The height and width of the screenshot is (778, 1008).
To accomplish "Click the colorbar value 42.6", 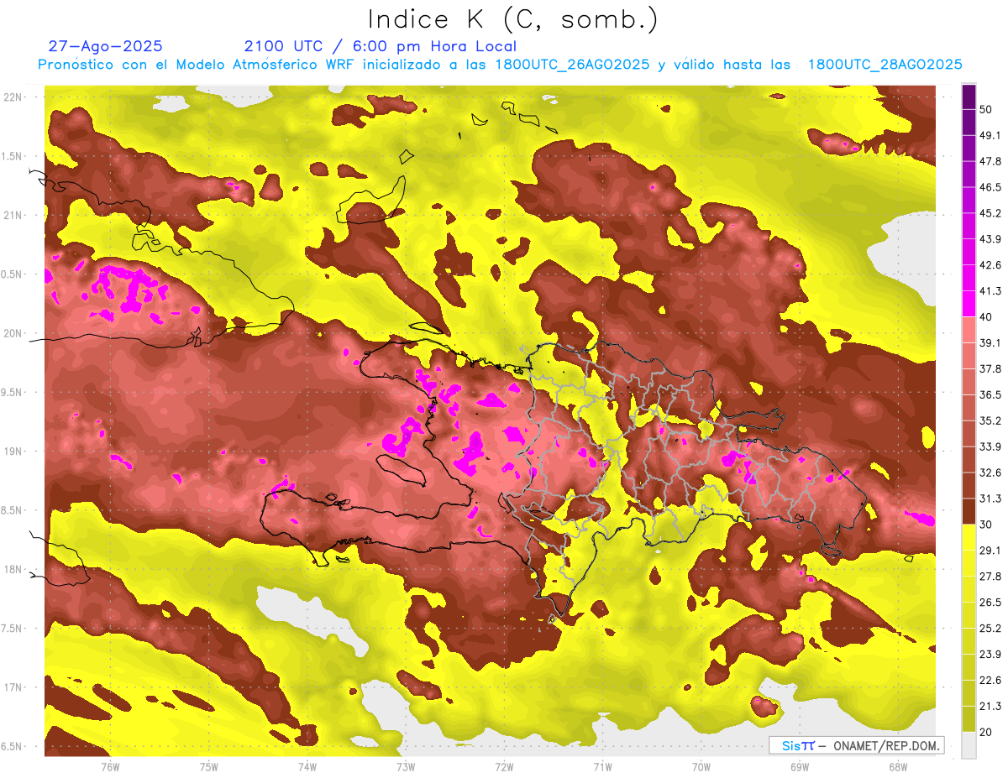I will [990, 265].
